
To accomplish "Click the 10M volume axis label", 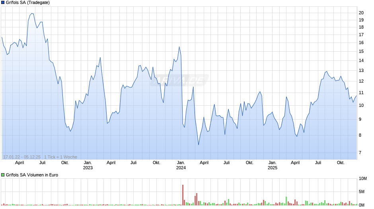I will 362,178.
